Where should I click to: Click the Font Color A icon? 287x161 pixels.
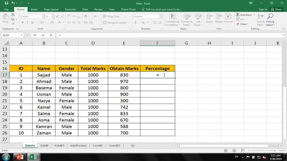pos(59,23)
